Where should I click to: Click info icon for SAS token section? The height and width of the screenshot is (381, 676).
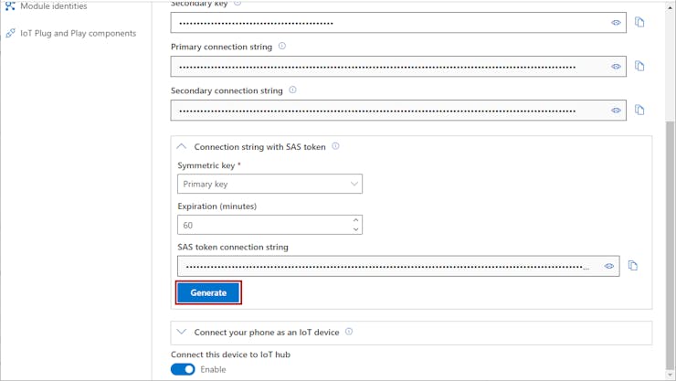(335, 146)
